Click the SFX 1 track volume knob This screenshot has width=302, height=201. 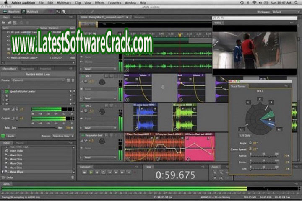pos(86,81)
